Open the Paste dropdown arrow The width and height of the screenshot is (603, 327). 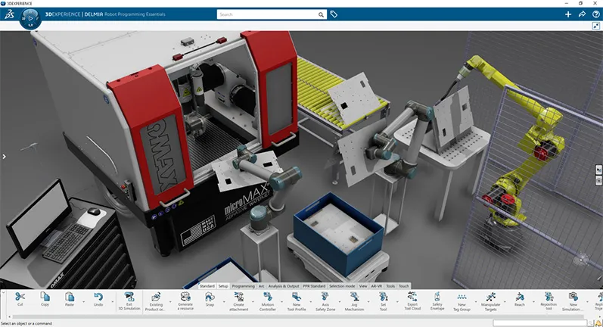[x=82, y=301]
